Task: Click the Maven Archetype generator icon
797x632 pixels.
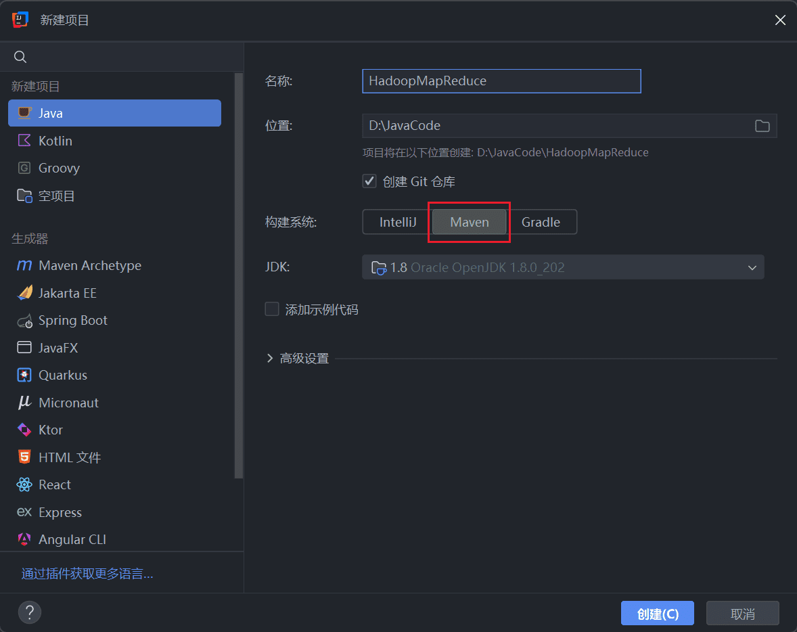Action: [24, 265]
